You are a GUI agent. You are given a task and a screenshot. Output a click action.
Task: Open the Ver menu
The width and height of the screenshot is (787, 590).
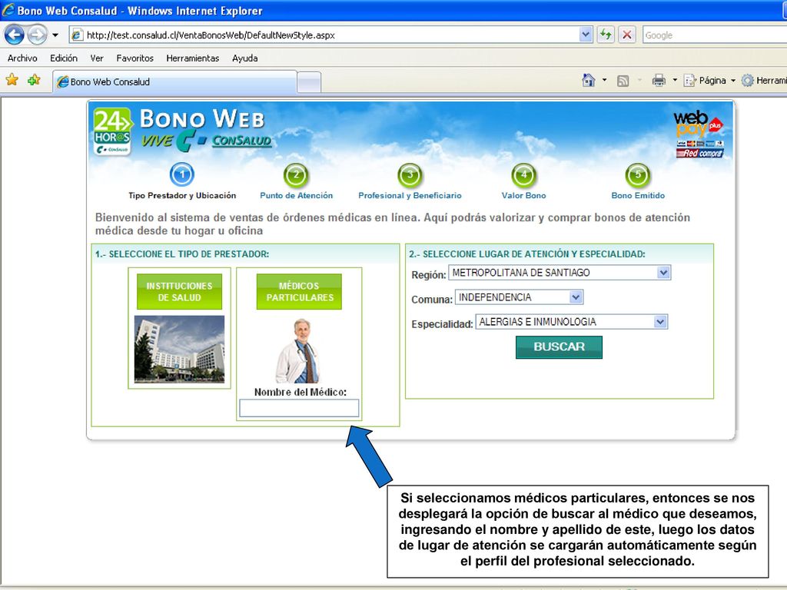(x=97, y=58)
